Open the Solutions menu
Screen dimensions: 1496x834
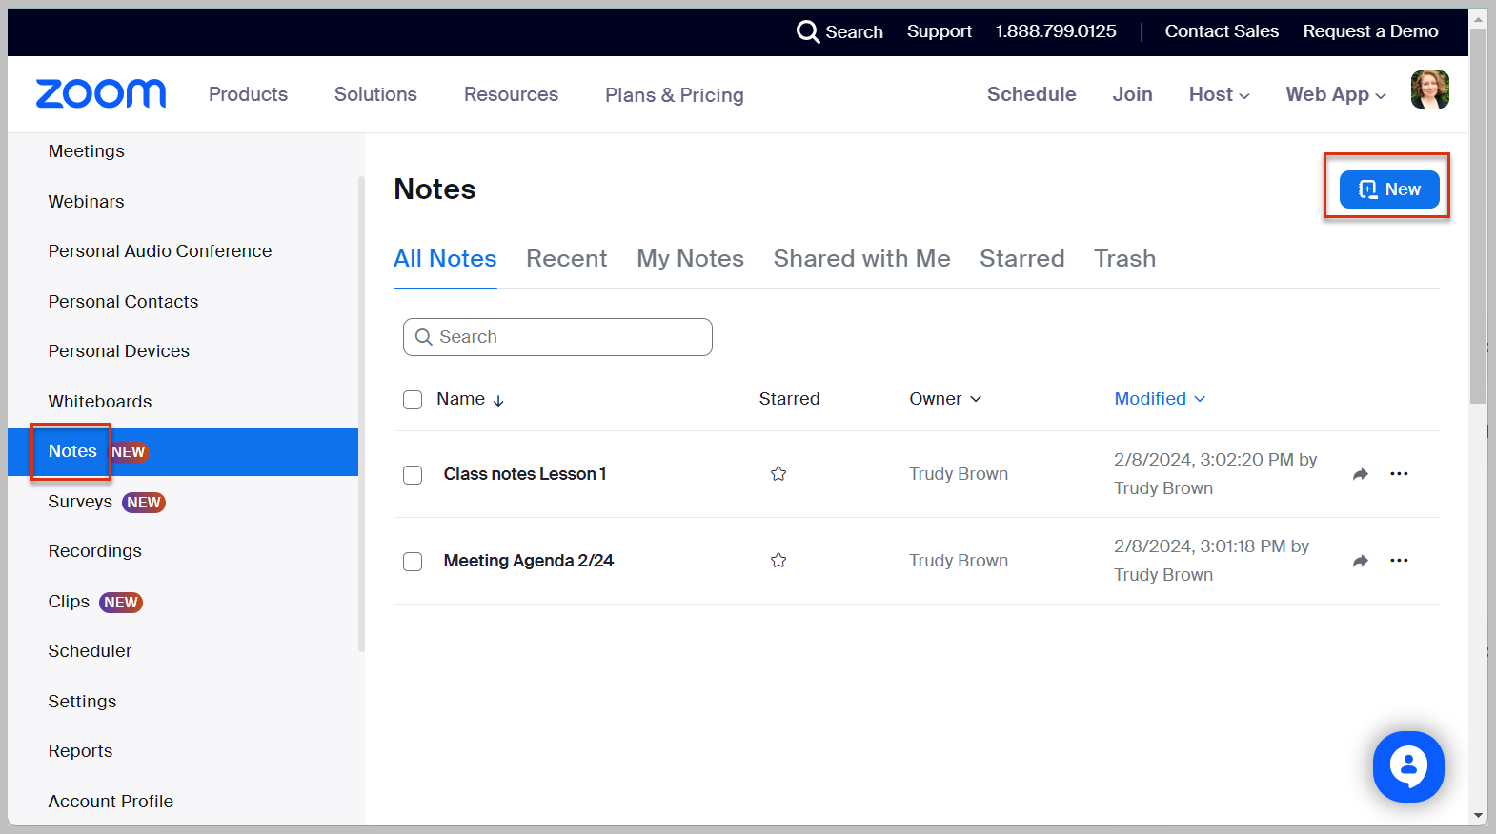point(375,94)
